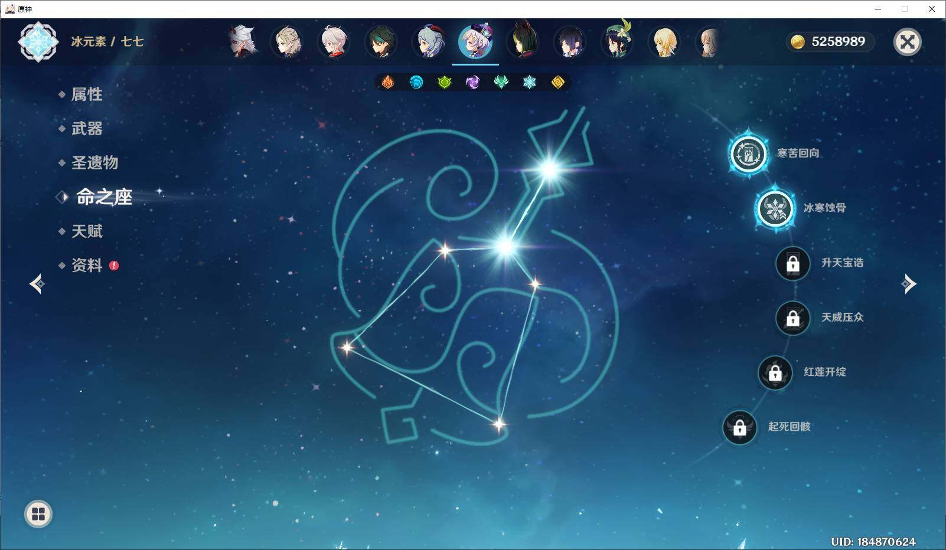
Task: Click the 冰元素 / 七七 character title
Action: [x=107, y=41]
